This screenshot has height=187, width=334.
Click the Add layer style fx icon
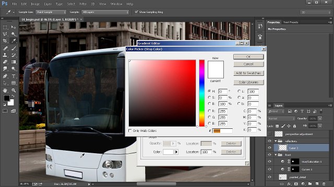click(289, 184)
